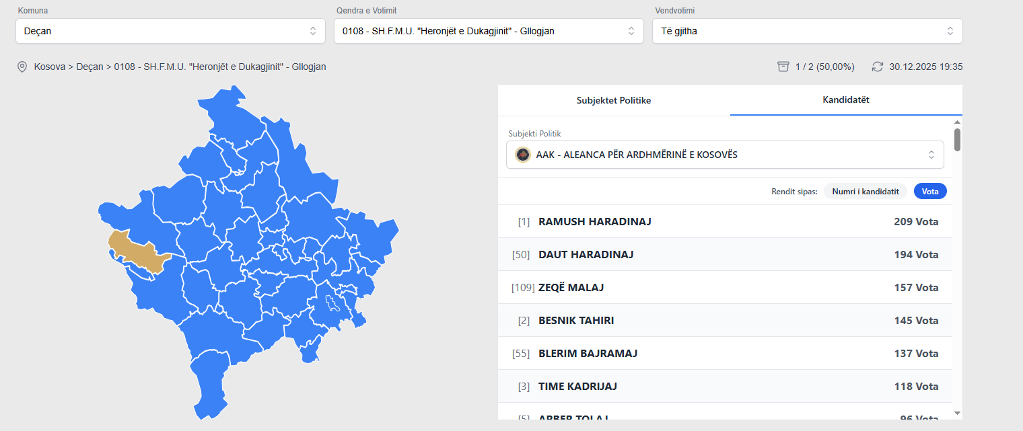1023x431 pixels.
Task: Switch to the Subjektet Politike tab
Action: (x=614, y=100)
